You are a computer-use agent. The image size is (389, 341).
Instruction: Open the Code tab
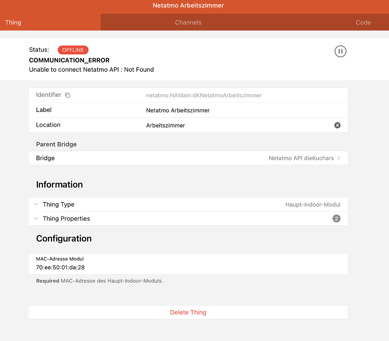pyautogui.click(x=363, y=22)
